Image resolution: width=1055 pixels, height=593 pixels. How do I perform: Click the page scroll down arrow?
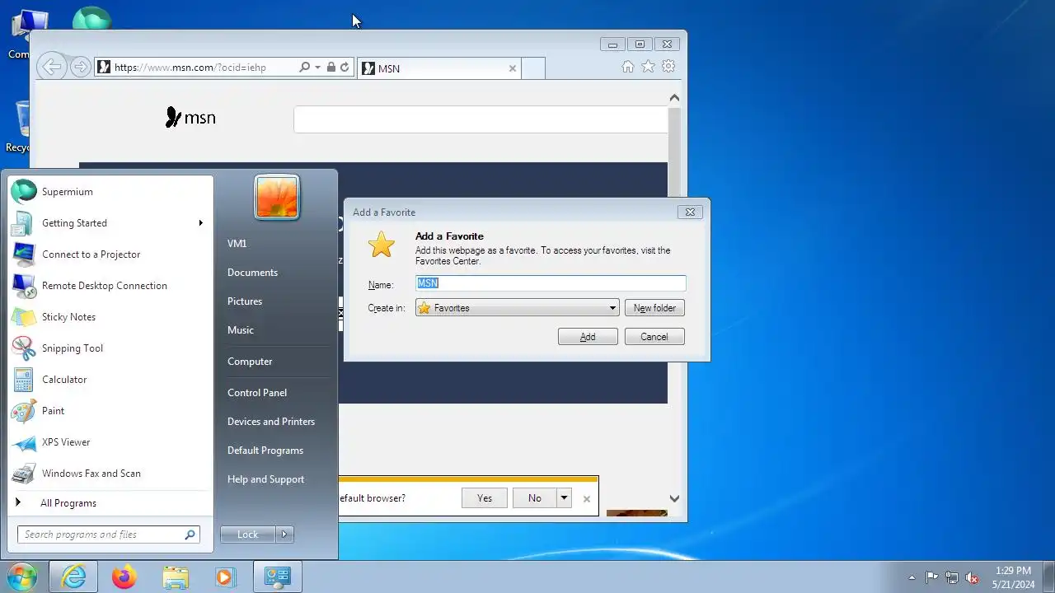674,498
